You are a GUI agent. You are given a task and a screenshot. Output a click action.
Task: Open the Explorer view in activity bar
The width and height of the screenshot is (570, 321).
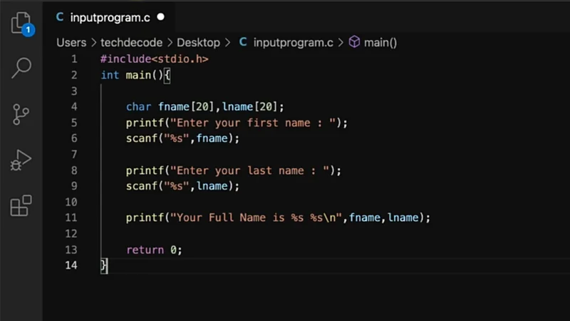tap(21, 23)
